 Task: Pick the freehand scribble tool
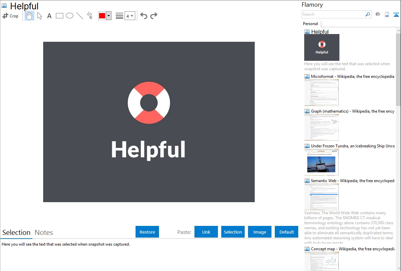90,16
